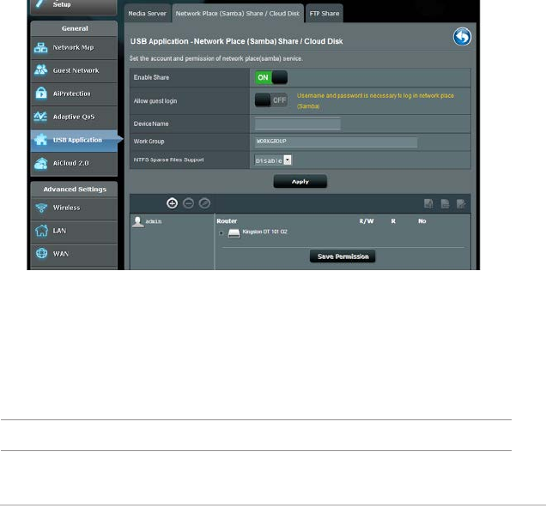Click the Router label in permissions

click(x=227, y=221)
